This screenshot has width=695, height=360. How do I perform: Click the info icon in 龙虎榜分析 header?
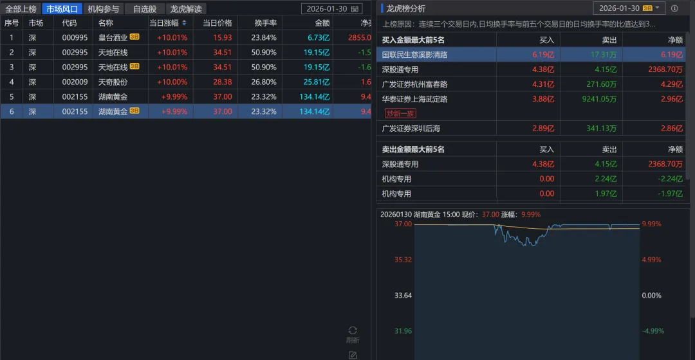pyautogui.click(x=674, y=8)
